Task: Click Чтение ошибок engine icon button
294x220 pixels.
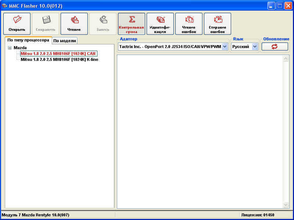Action: (189, 24)
